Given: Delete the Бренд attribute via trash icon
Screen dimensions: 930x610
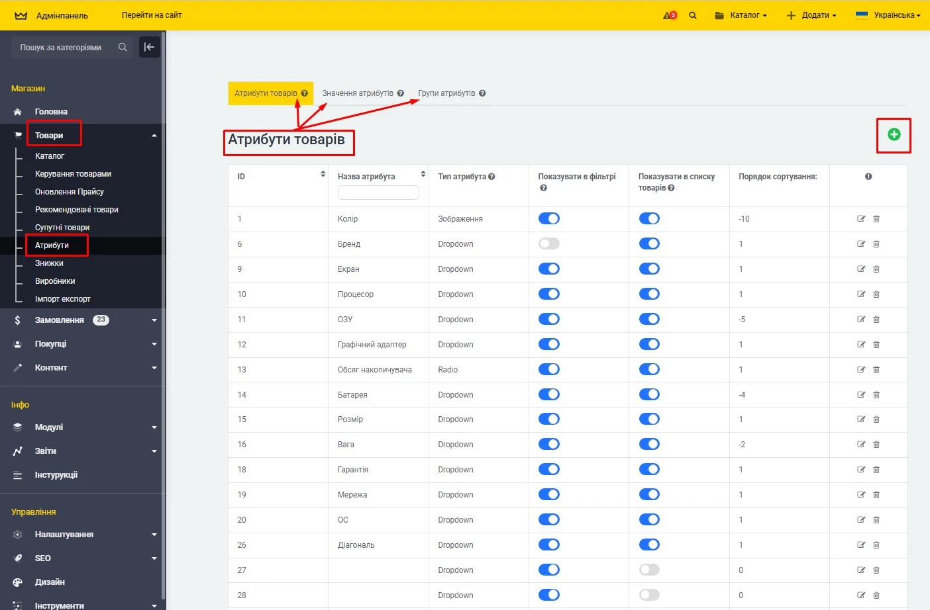Looking at the screenshot, I should (x=876, y=243).
